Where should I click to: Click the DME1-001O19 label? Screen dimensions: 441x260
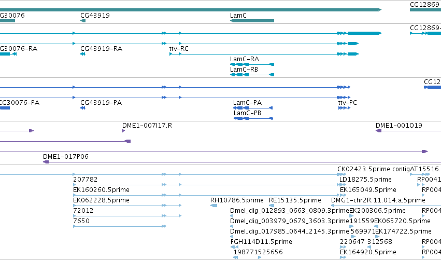[399, 126]
